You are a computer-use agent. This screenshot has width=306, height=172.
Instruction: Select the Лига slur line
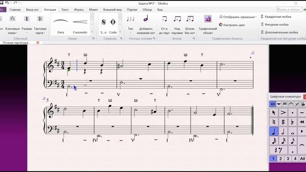(61, 24)
